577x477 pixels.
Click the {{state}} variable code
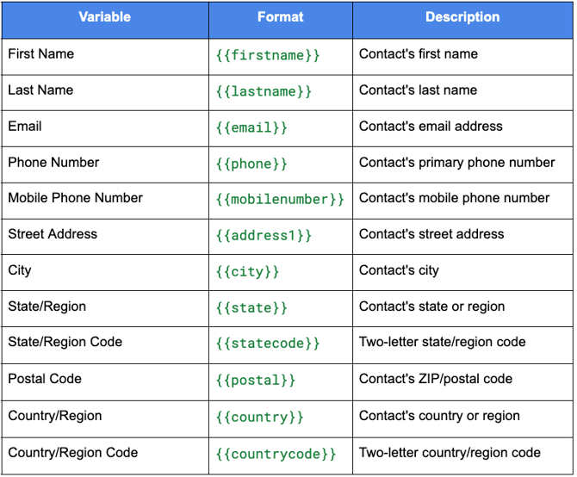tap(251, 308)
